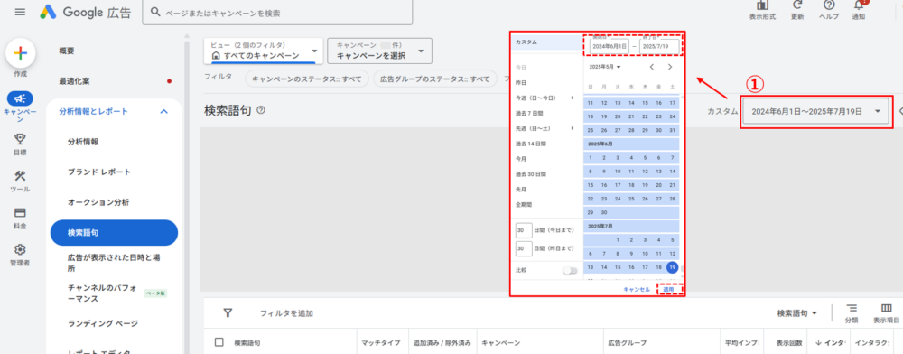
Task: Tick the select-all checkbox in table header
Action: point(219,342)
